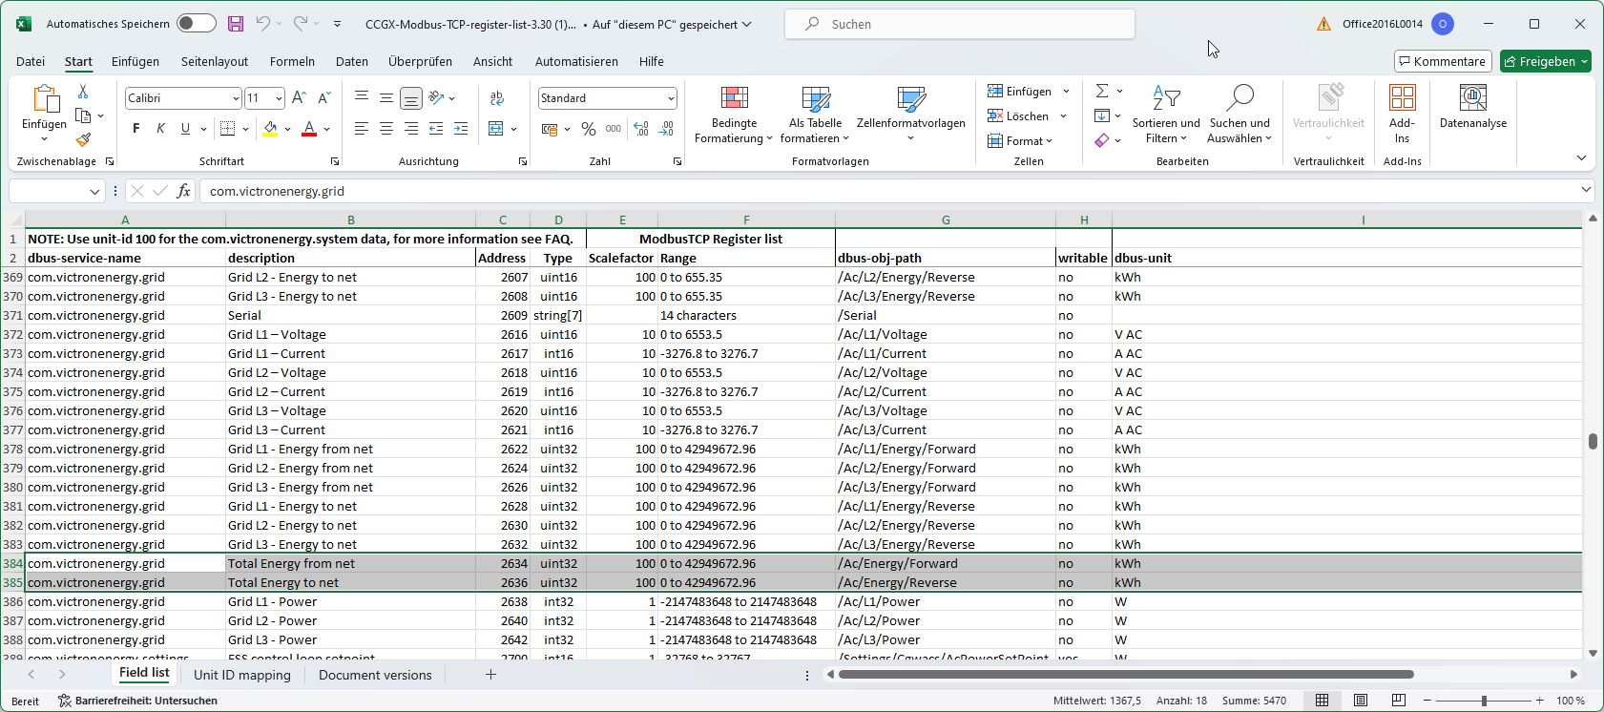This screenshot has height=712, width=1604.
Task: Click the Freigeben button
Action: click(x=1545, y=61)
